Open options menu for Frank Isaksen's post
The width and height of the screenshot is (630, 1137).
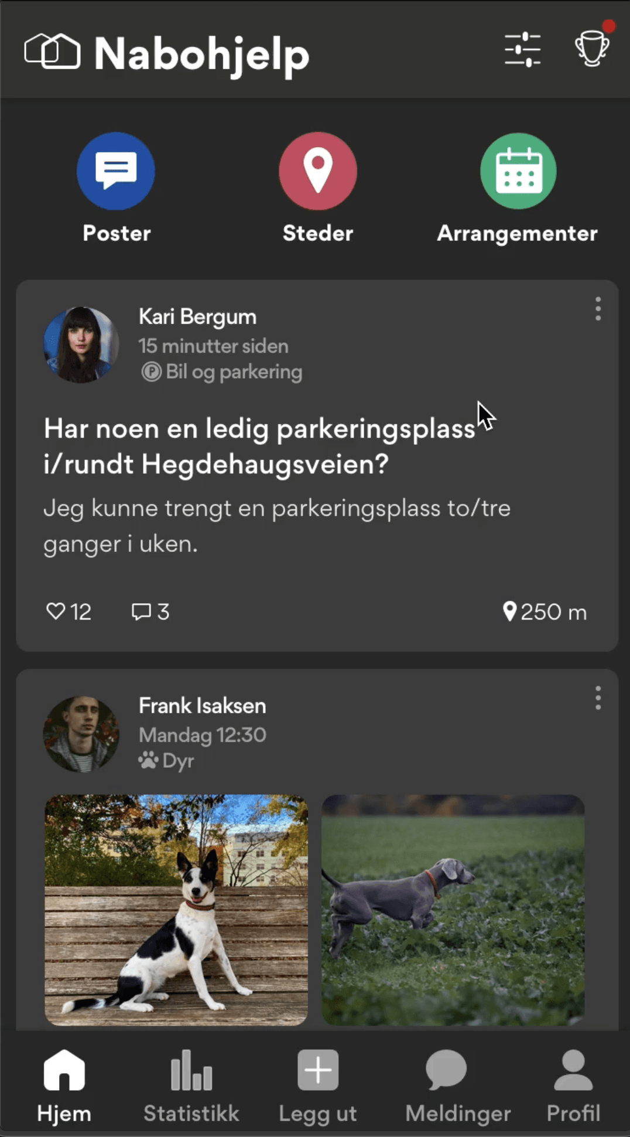[x=598, y=698]
